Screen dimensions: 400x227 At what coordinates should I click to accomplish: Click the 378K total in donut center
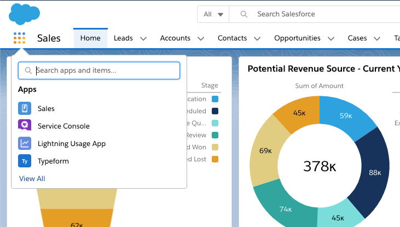point(320,166)
